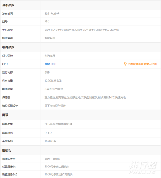This screenshot has height=178, width=161.
Task: Select the value 不可拆卸式电池
Action: click(54, 89)
